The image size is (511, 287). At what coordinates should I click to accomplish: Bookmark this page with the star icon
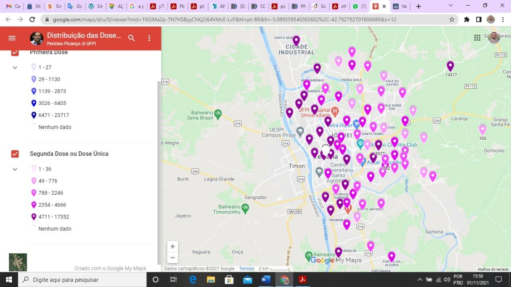click(452, 19)
